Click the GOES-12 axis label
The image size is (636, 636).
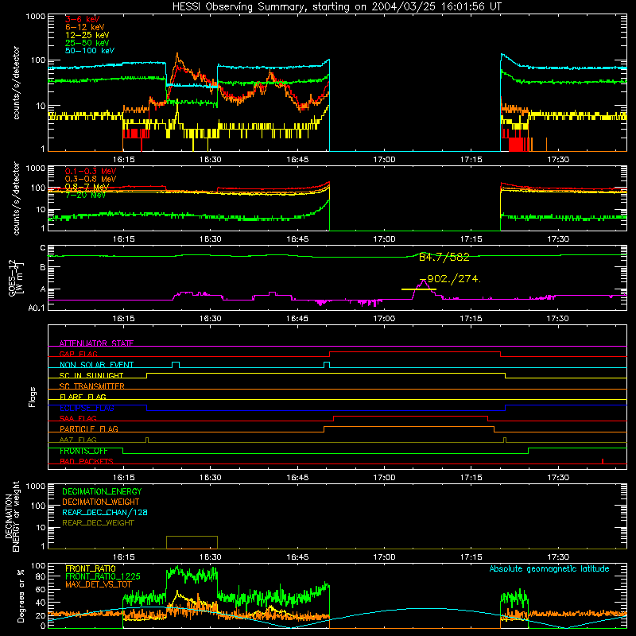pos(15,277)
